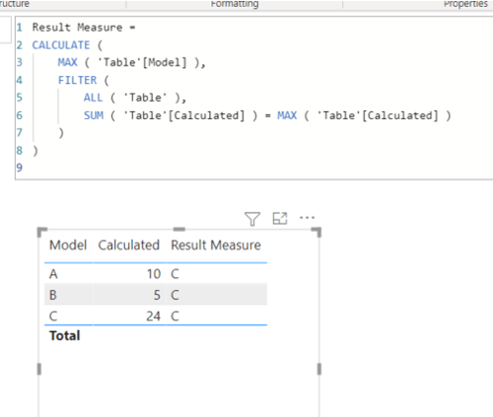Open More options ellipsis menu

click(x=307, y=218)
